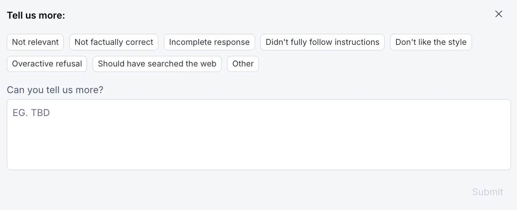Pick 'Didn't fully follow instructions' reason
517x210 pixels.
[323, 42]
